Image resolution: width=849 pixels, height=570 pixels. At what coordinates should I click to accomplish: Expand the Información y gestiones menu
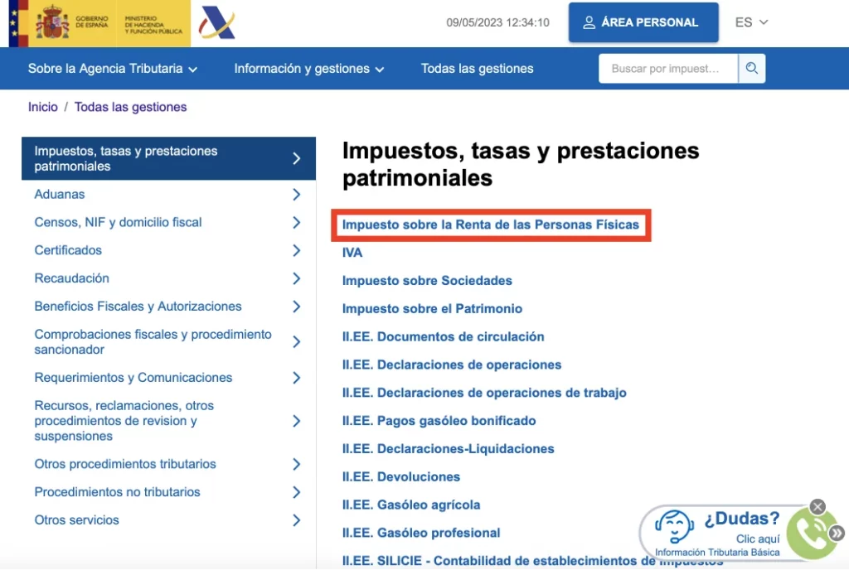[308, 69]
